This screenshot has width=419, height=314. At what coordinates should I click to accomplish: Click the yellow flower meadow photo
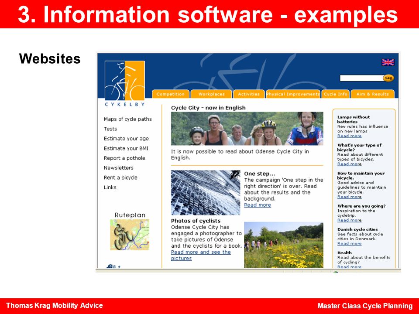(x=284, y=245)
